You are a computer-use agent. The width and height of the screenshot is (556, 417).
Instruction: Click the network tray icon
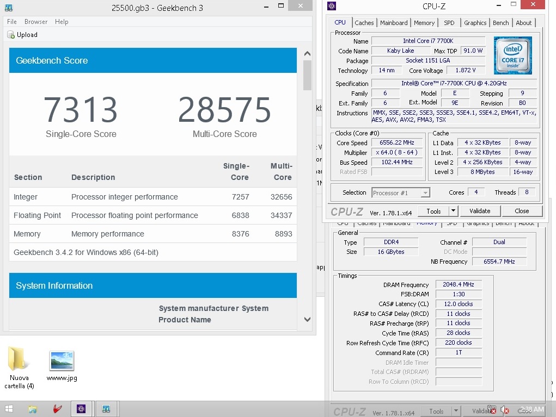[x=491, y=409]
